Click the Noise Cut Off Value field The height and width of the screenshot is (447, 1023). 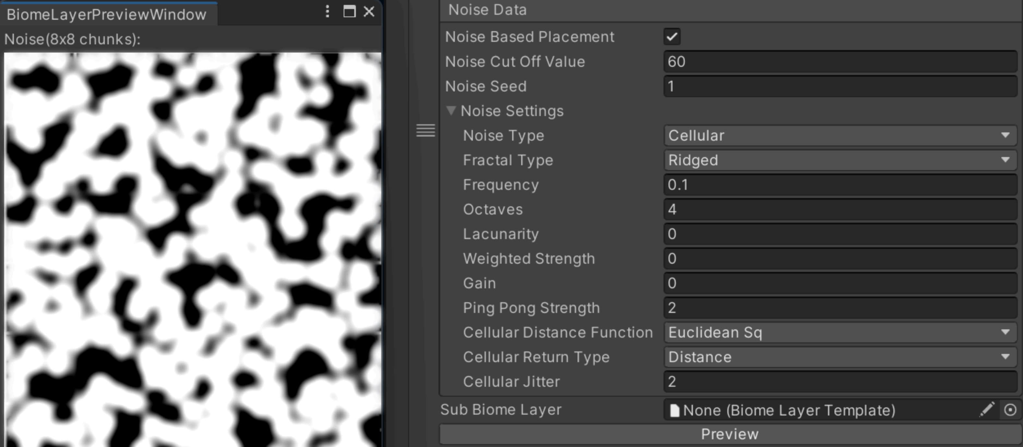(839, 62)
